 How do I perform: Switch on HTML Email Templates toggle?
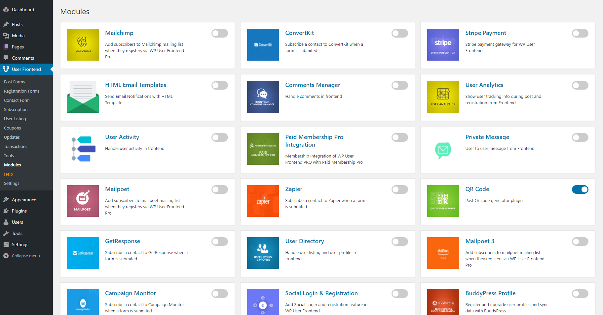pyautogui.click(x=220, y=85)
